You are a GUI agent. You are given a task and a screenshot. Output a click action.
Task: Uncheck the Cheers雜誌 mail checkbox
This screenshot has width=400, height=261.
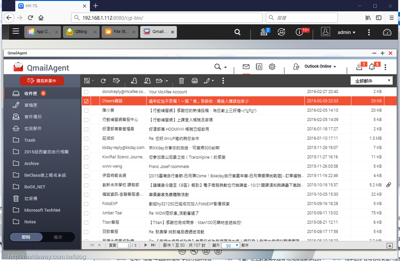[86, 101]
